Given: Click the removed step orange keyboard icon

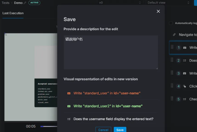Looking at the screenshot, I should coord(69,93).
